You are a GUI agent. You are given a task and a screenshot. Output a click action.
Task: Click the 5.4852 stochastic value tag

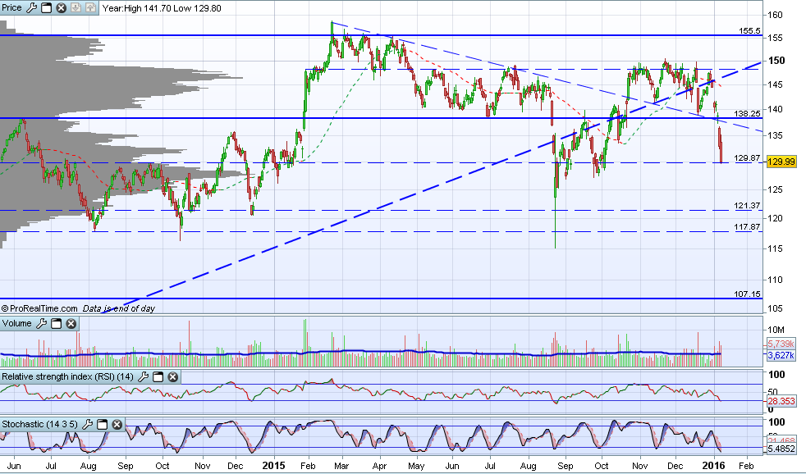(x=781, y=449)
